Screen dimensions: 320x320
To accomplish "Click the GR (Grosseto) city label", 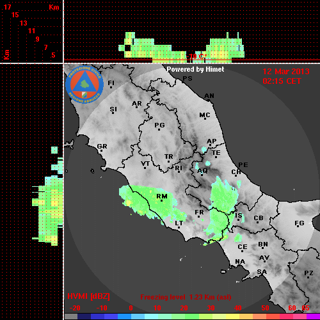I will click(102, 147).
